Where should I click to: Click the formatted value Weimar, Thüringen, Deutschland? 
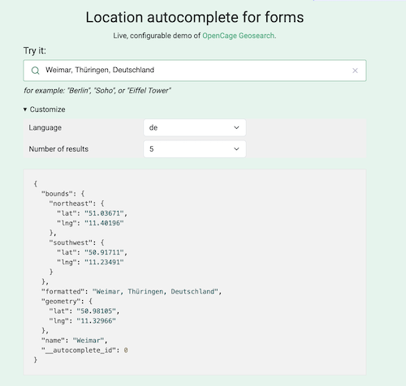click(x=155, y=291)
